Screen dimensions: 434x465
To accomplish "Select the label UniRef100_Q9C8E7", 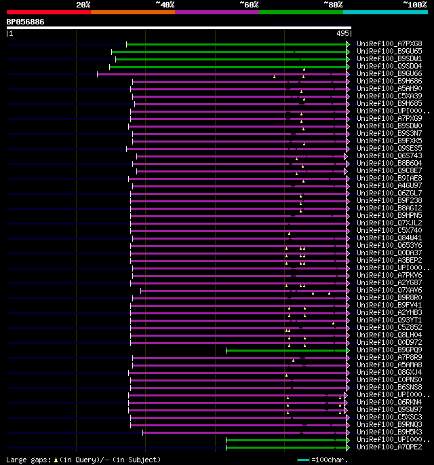I will [389, 171].
